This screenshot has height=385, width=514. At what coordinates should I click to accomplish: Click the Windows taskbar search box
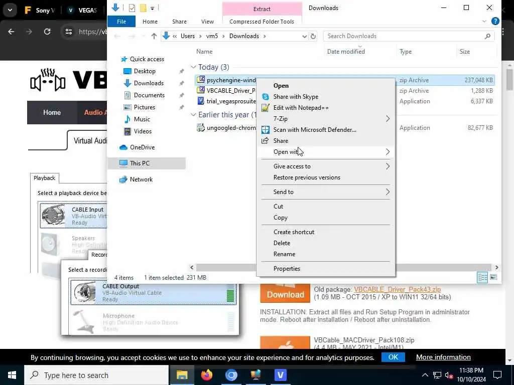(x=96, y=375)
